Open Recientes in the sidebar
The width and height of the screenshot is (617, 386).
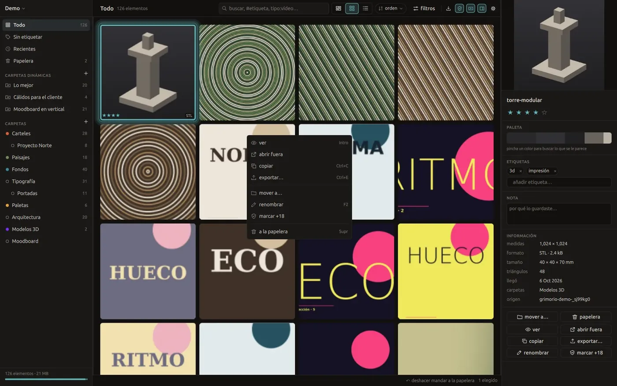pyautogui.click(x=46, y=49)
